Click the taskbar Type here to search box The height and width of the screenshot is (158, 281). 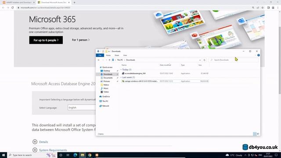pos(32,155)
